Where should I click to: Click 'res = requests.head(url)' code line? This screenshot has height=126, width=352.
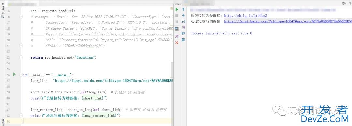(53, 11)
